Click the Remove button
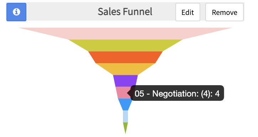The image size is (258, 137). (x=225, y=12)
